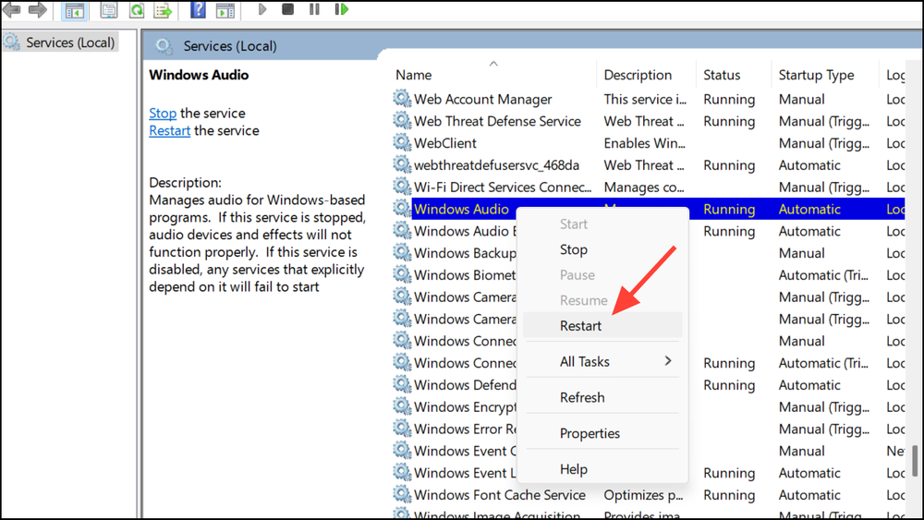Screen dimensions: 924x520
Task: Click Running status of Web Account Manager
Action: click(729, 99)
